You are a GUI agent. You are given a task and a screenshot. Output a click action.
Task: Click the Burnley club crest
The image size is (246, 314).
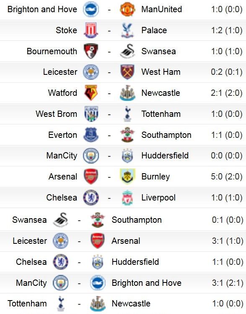127,177
